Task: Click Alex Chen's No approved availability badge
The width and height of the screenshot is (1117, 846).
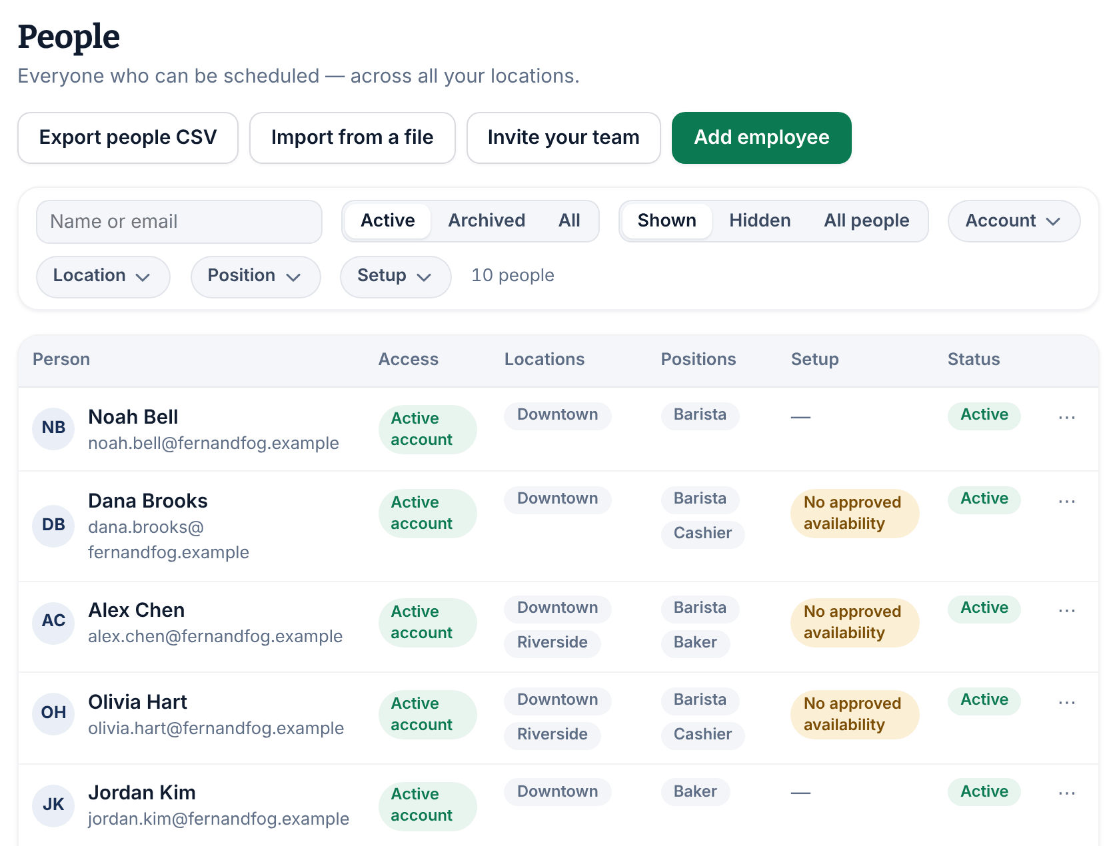Action: (854, 623)
